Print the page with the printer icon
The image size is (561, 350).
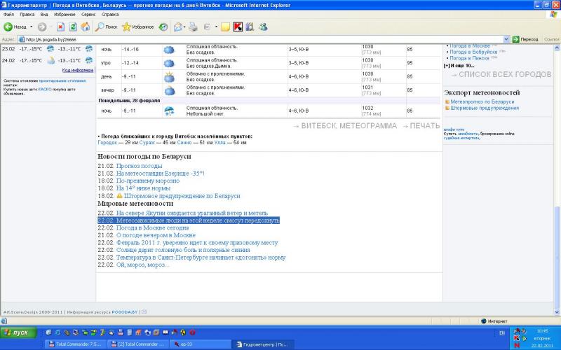click(193, 27)
